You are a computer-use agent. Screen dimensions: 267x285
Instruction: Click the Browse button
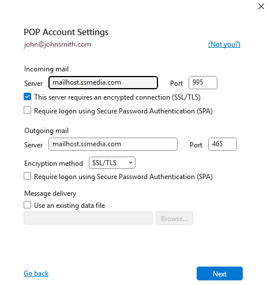[174, 218]
